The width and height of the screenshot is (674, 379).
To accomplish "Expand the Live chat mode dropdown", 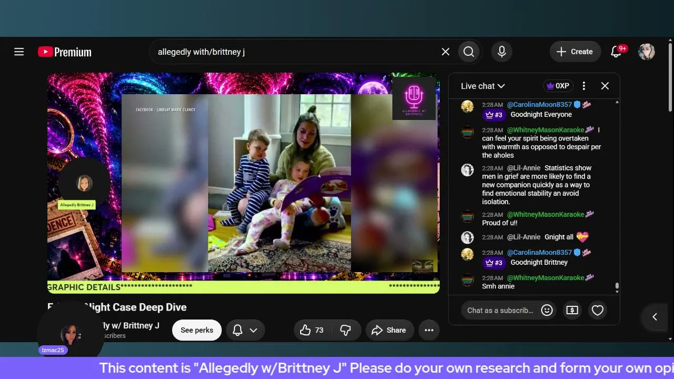I will tap(483, 86).
